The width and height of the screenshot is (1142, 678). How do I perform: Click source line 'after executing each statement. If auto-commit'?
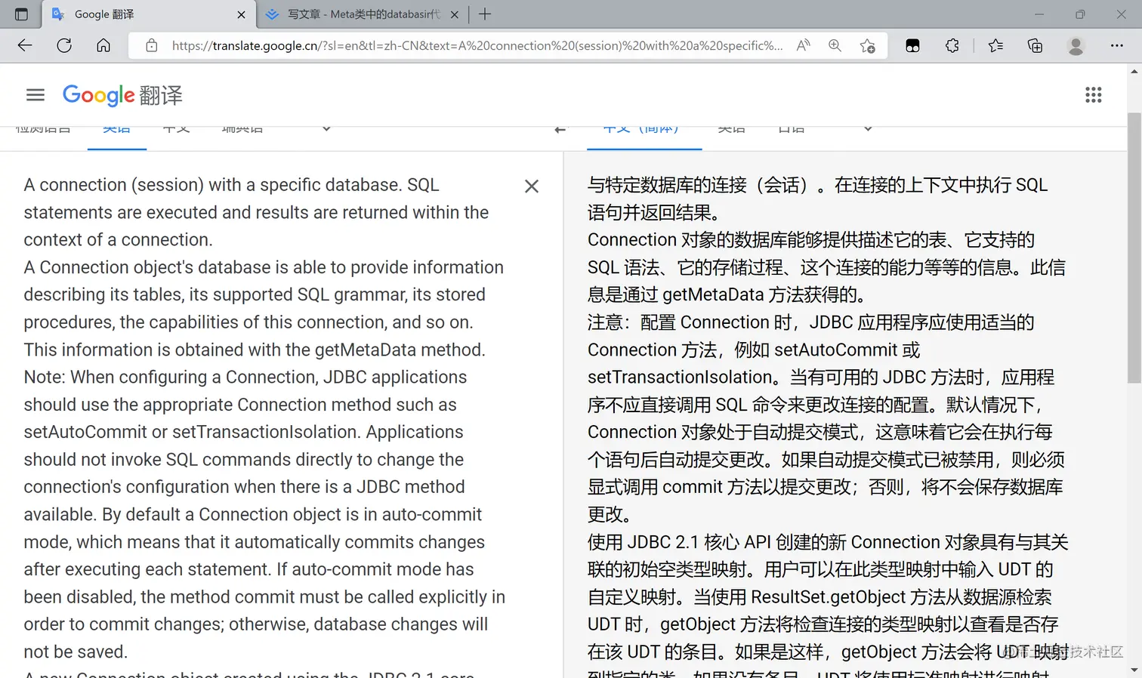point(248,569)
